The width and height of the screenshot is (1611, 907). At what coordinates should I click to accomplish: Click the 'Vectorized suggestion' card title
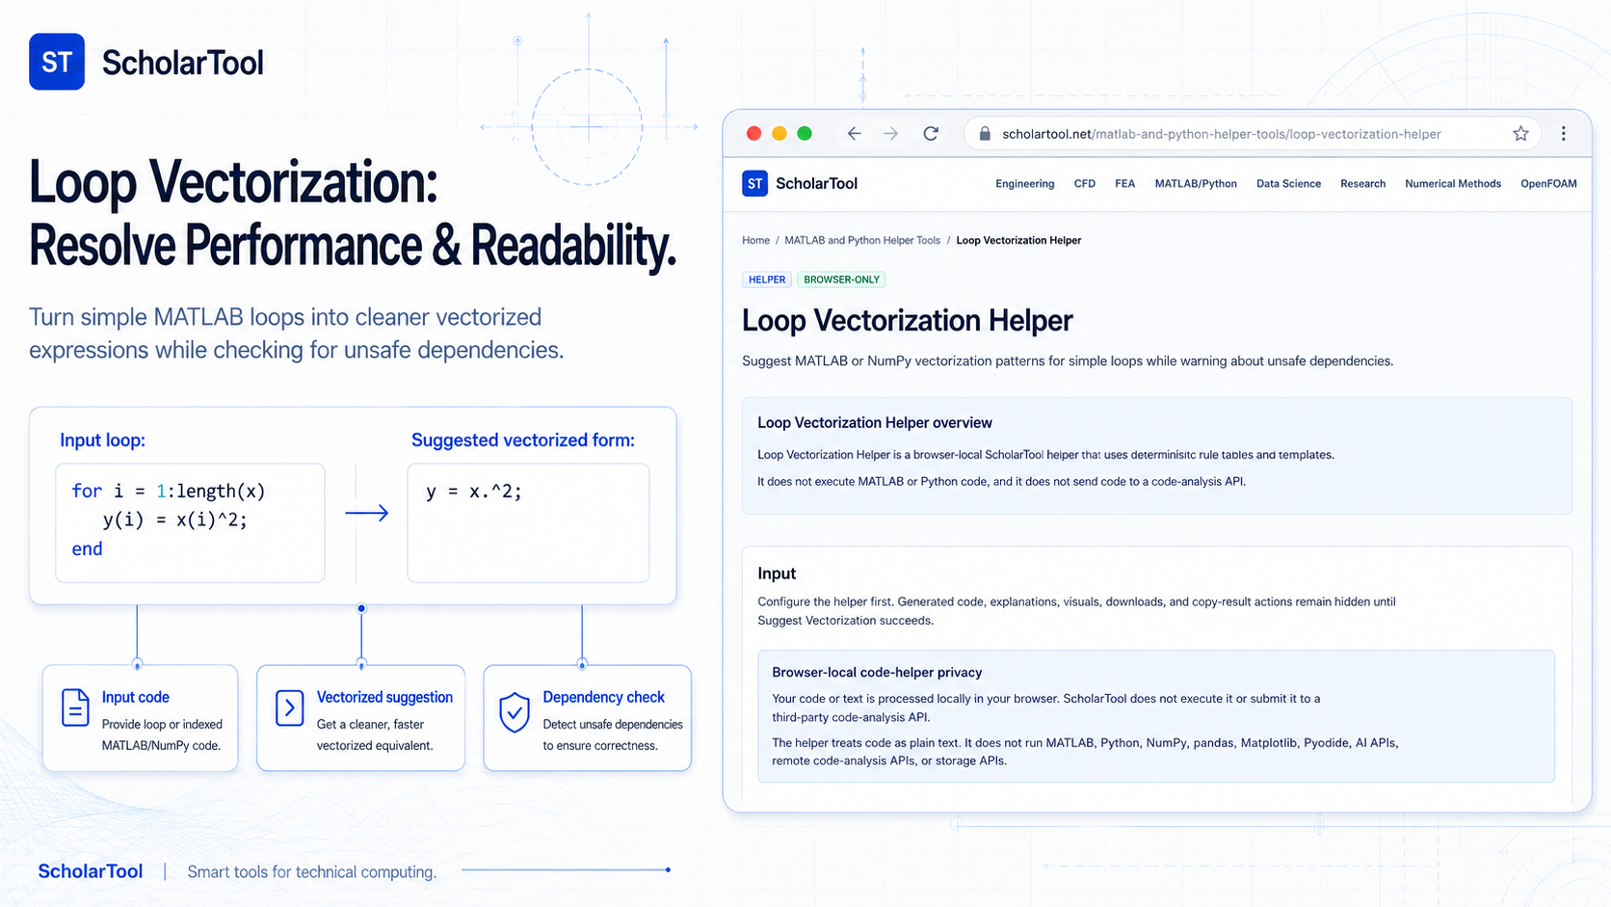(x=384, y=697)
